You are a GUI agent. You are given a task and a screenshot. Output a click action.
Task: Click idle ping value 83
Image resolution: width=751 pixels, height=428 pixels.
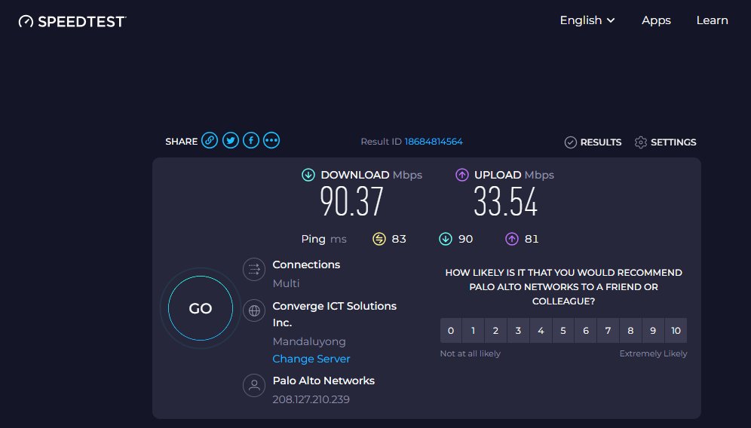click(x=399, y=239)
